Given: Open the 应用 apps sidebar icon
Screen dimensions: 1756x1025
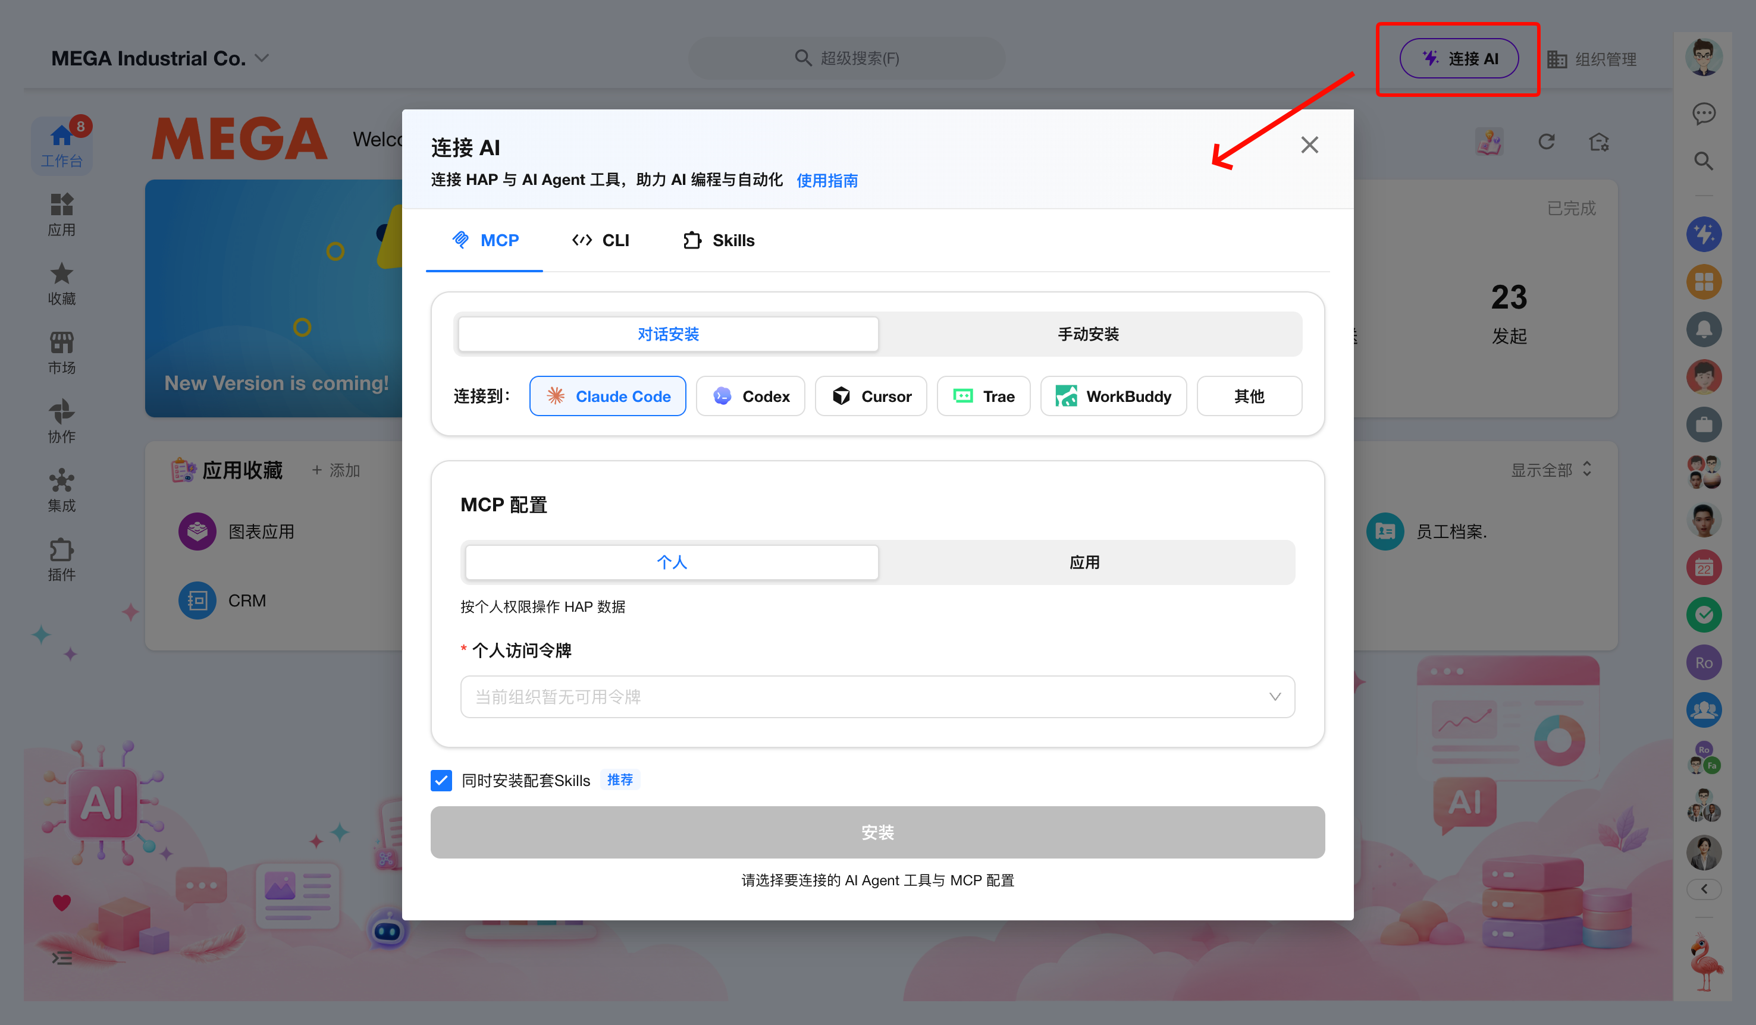Looking at the screenshot, I should [61, 215].
